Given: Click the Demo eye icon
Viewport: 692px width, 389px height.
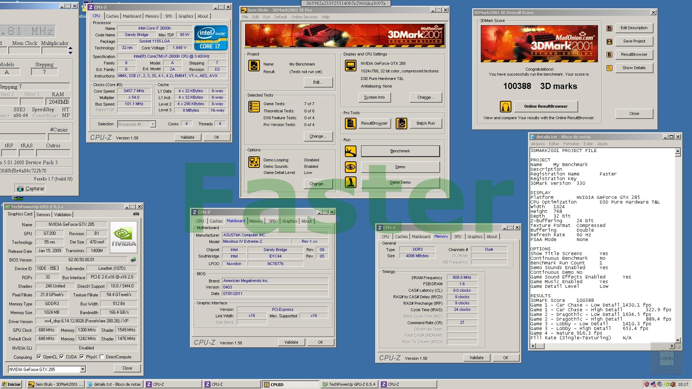Looking at the screenshot, I should pyautogui.click(x=350, y=167).
